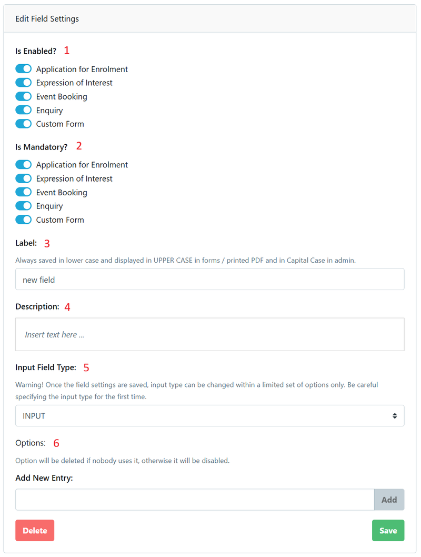Click inside the Label input showing new field
This screenshot has width=421, height=557.
(x=209, y=279)
